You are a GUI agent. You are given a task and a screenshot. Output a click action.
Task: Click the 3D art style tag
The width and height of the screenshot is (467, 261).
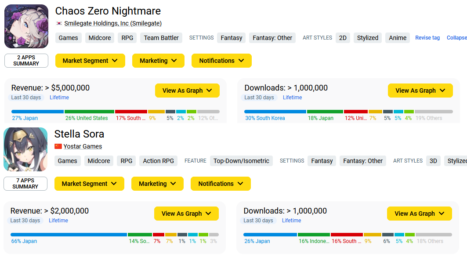pyautogui.click(x=433, y=161)
